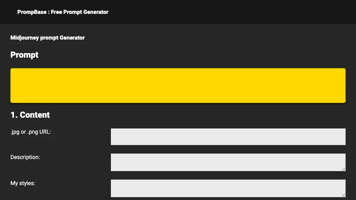The image size is (356, 200).
Task: Click the '.jpg or .png URL:' label
Action: coord(31,132)
